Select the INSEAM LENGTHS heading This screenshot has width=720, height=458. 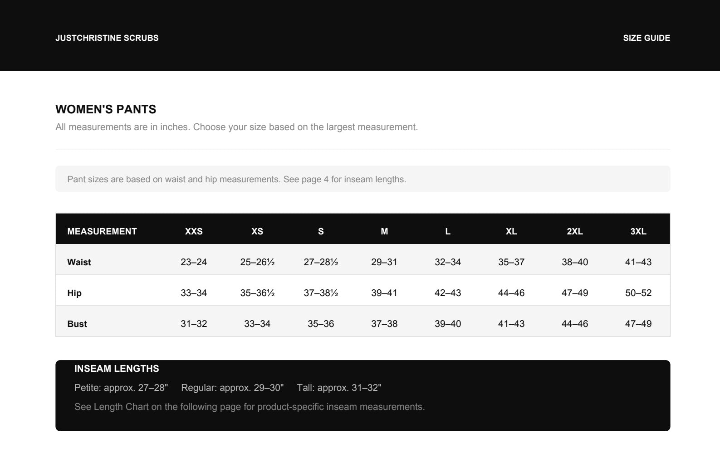coord(117,369)
